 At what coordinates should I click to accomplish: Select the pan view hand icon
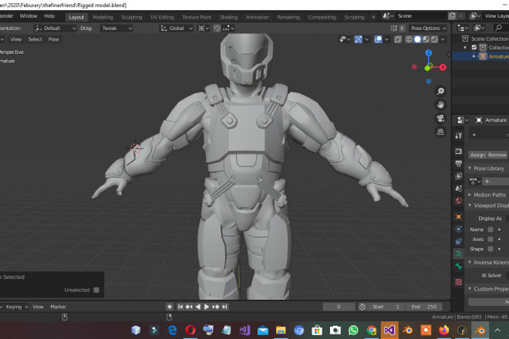click(440, 105)
